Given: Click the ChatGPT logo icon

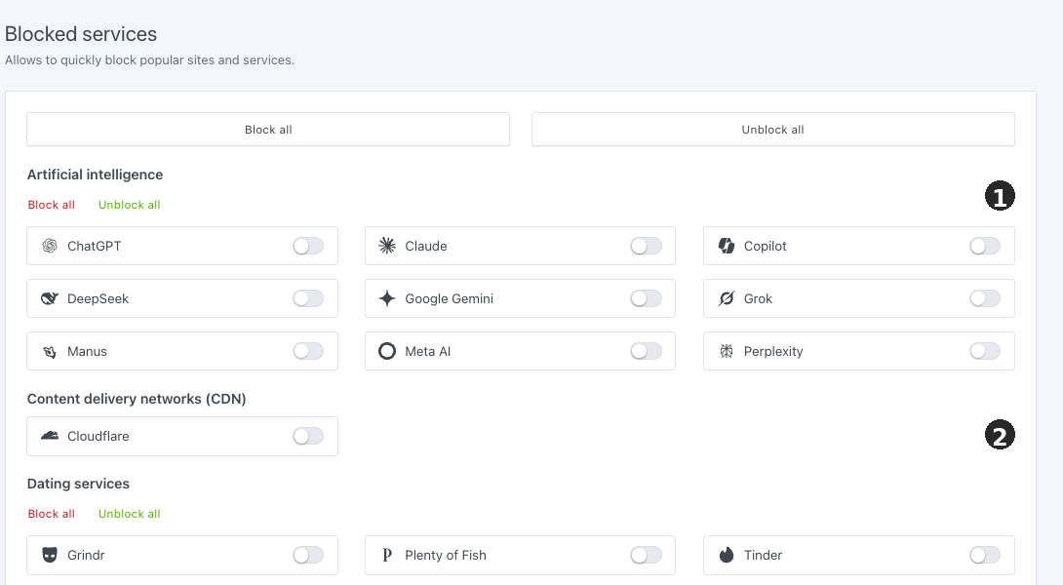Looking at the screenshot, I should click(x=50, y=246).
